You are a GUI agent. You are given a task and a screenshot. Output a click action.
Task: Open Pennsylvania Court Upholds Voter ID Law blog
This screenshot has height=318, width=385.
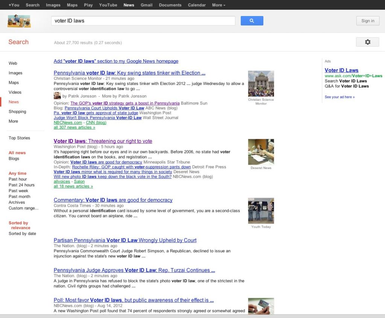coord(105,108)
